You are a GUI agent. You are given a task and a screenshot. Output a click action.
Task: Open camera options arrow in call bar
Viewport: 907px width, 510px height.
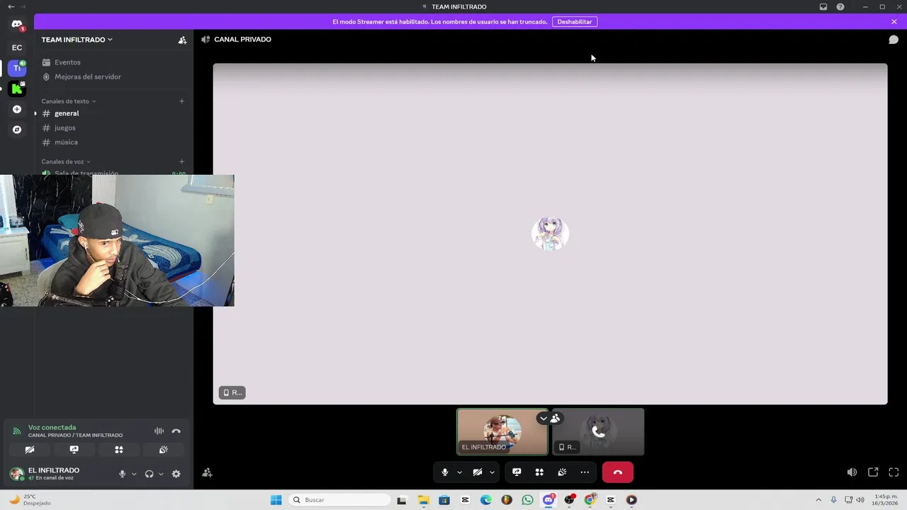(492, 472)
